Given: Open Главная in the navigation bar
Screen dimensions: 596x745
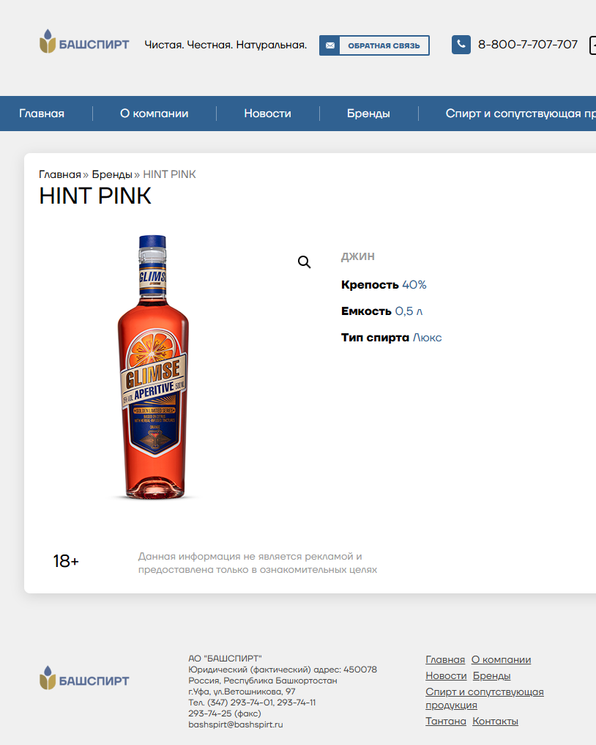Looking at the screenshot, I should pos(42,114).
